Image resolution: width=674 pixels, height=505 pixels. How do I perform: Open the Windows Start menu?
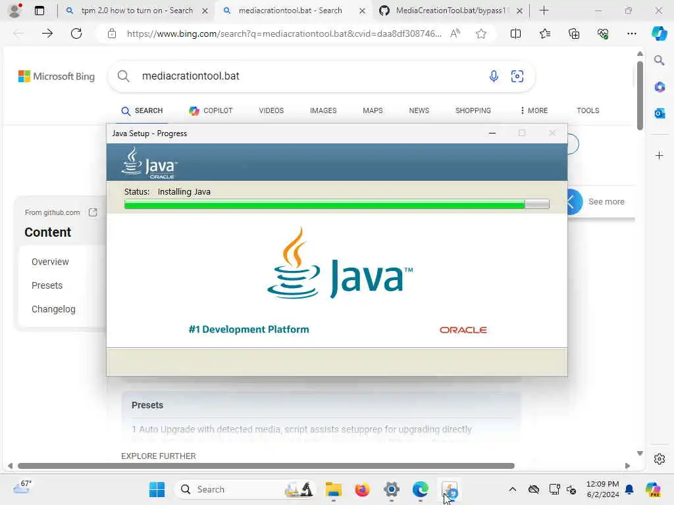point(157,489)
